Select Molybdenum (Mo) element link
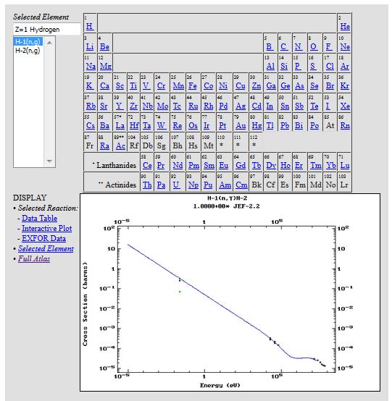The width and height of the screenshot is (392, 401). 162,106
